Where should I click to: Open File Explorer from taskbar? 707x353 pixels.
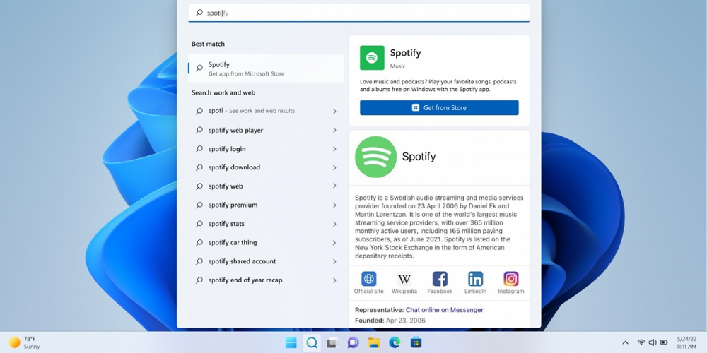(374, 342)
